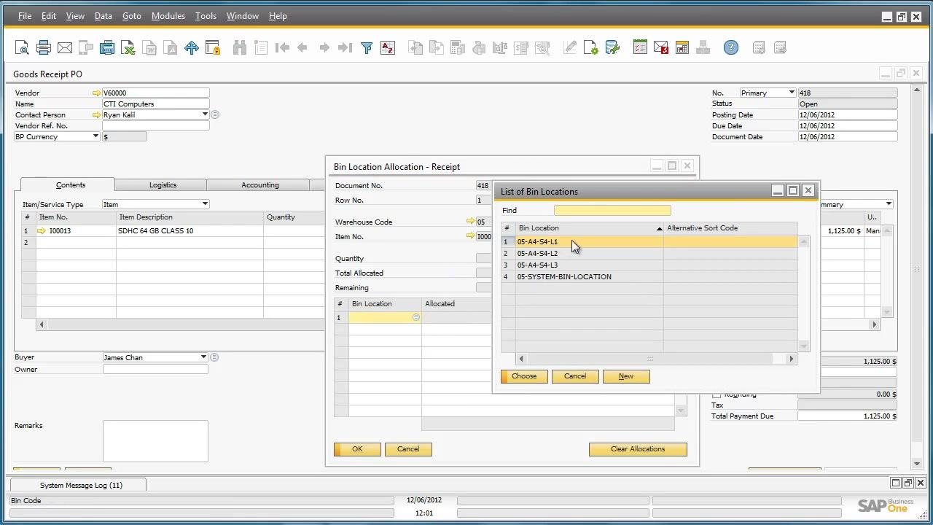Click the Fax toolbar icon

click(107, 48)
